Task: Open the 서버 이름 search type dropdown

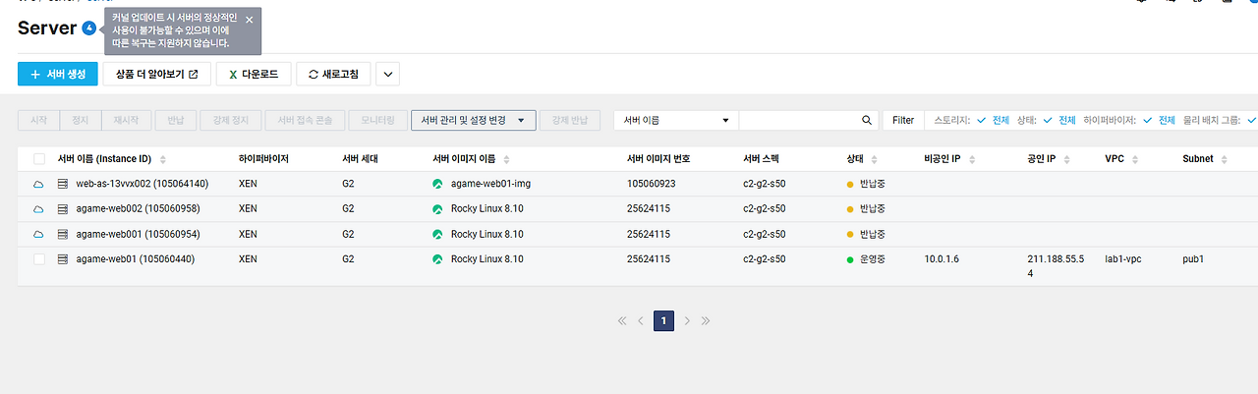Action: coord(676,120)
